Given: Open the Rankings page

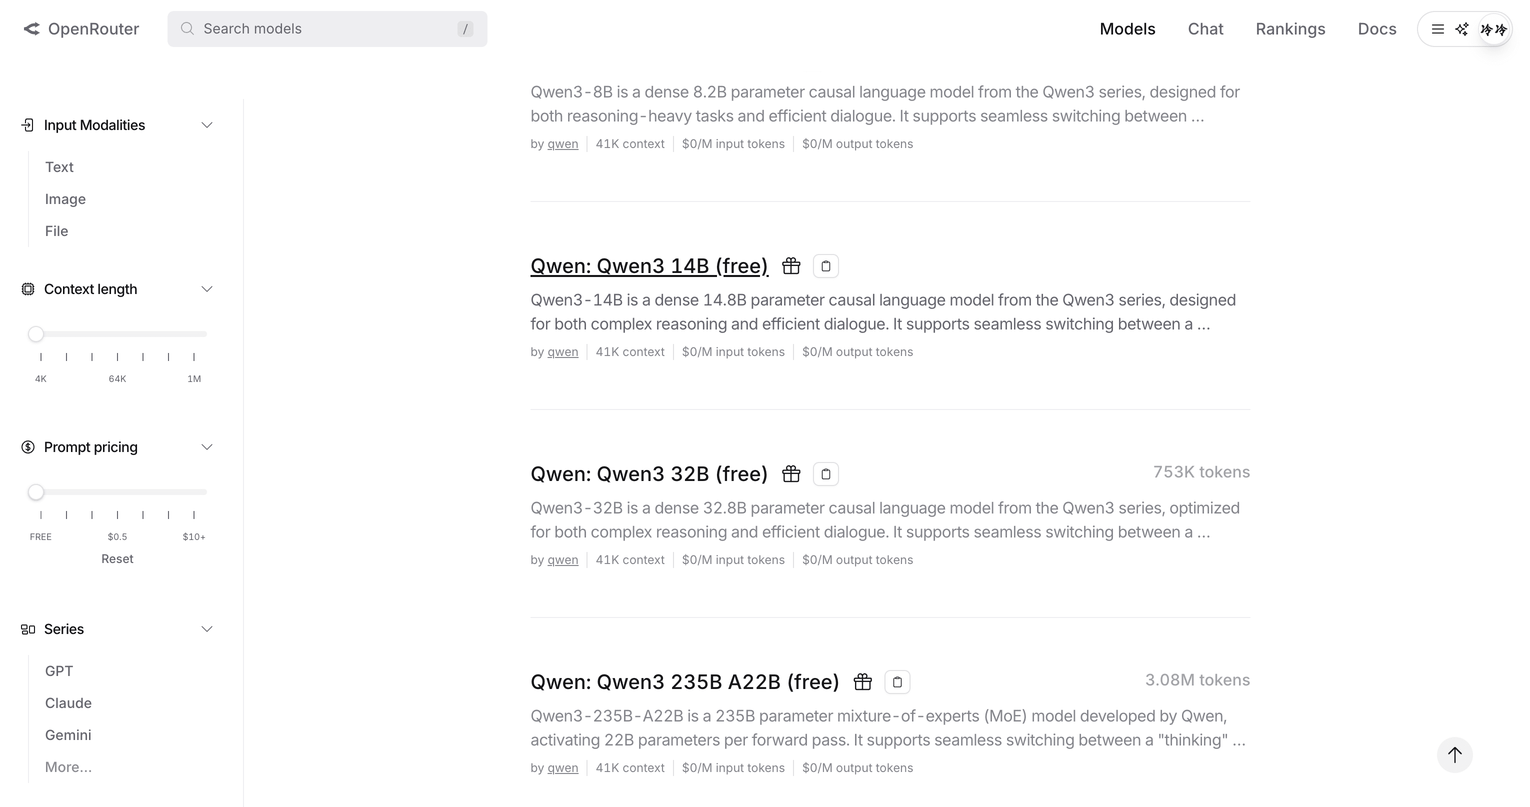Looking at the screenshot, I should [1290, 29].
